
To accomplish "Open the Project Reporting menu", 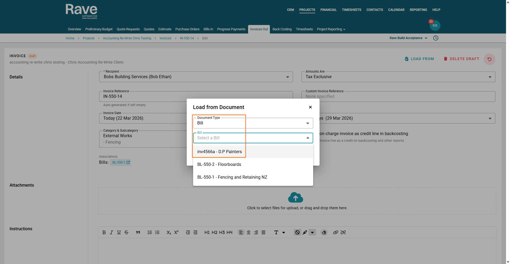I will (331, 29).
